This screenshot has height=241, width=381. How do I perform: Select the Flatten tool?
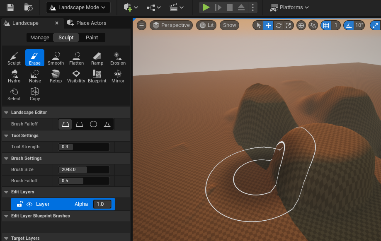point(76,58)
